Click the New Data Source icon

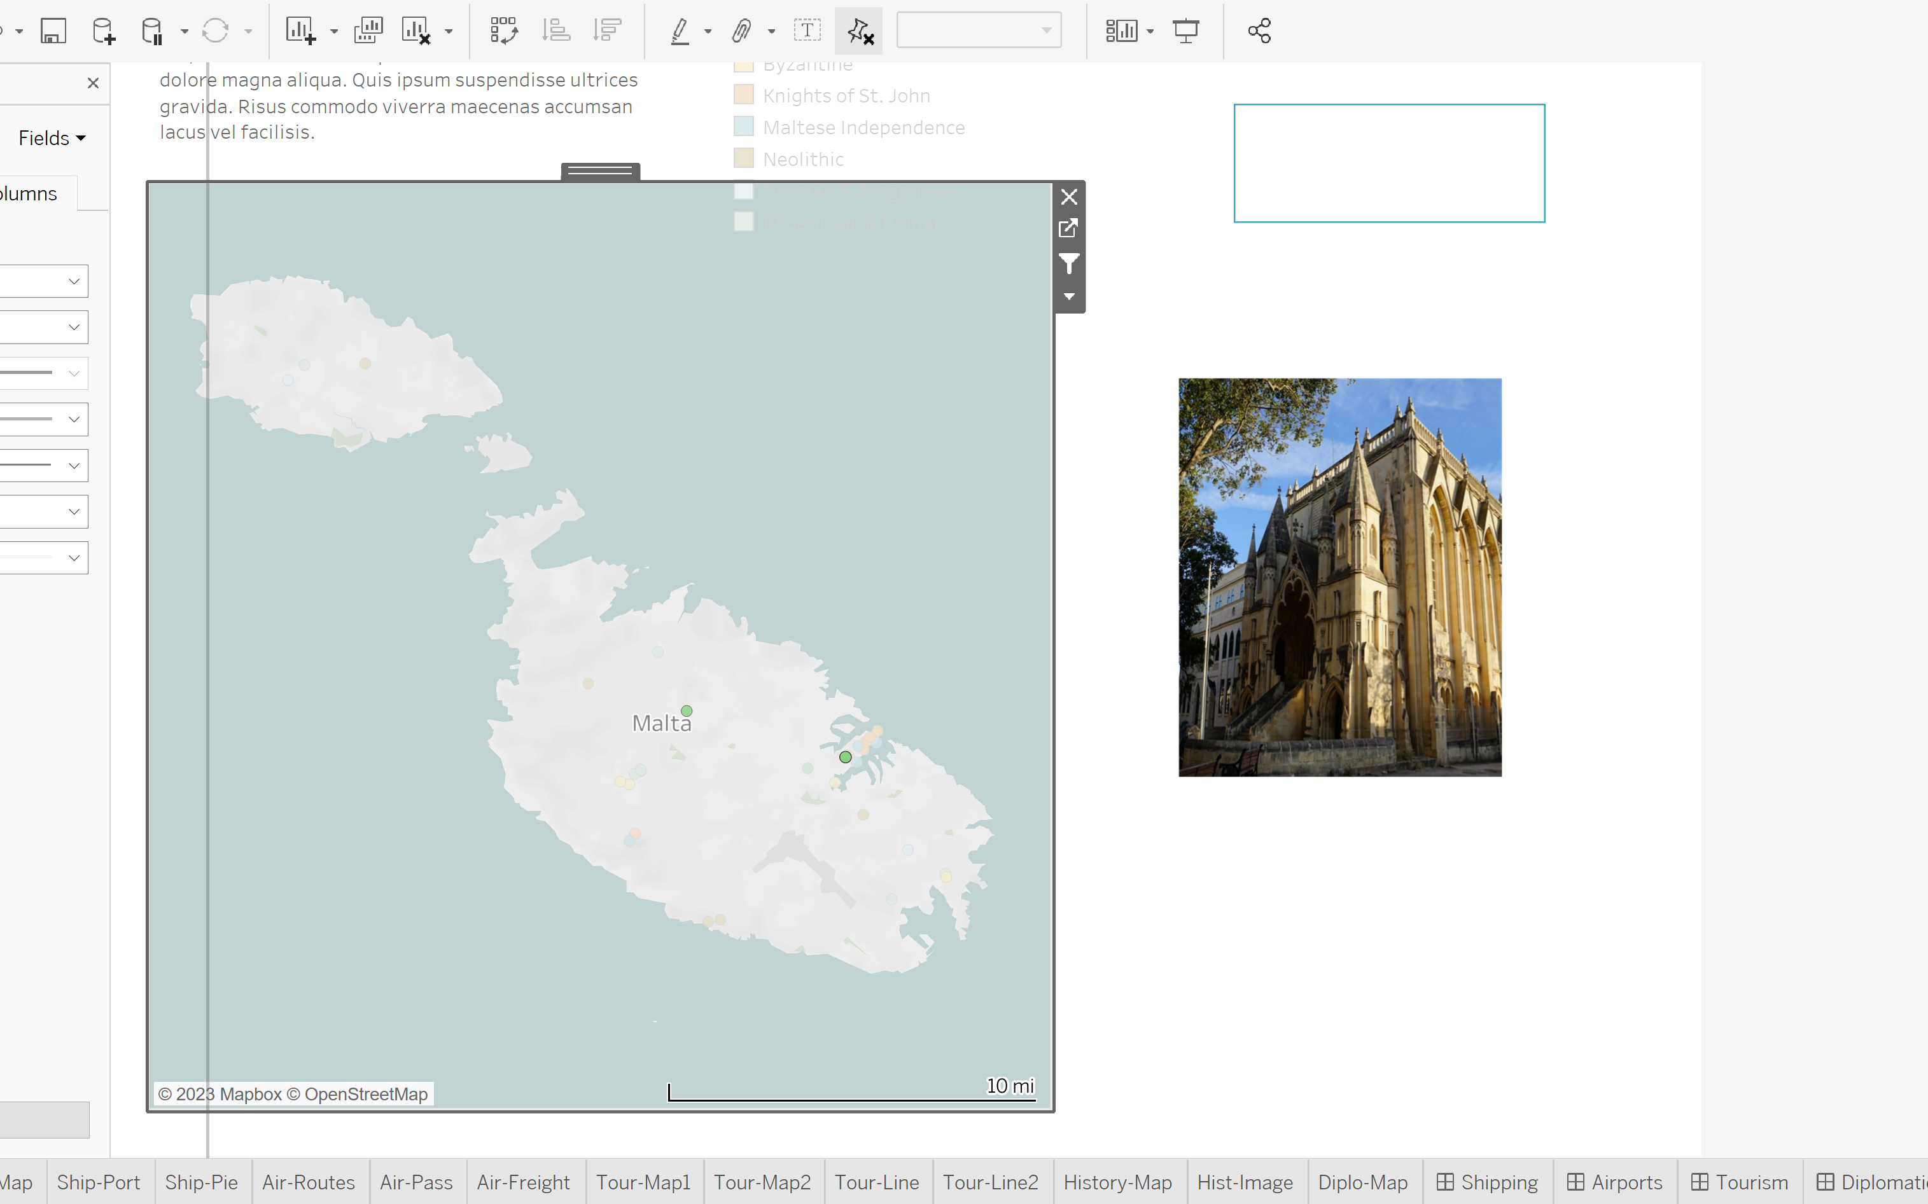point(103,31)
